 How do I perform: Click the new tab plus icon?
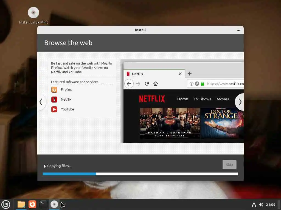click(x=190, y=74)
